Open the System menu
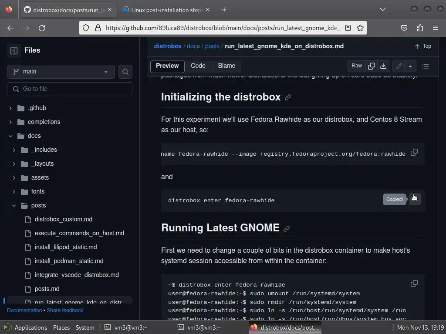 (x=85, y=327)
